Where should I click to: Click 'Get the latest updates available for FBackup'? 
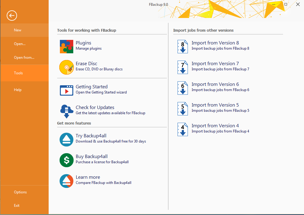pyautogui.click(x=111, y=113)
